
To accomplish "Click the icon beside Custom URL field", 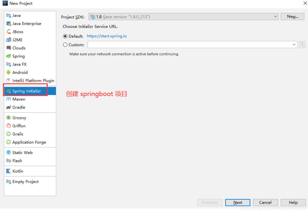I will click(302, 45).
